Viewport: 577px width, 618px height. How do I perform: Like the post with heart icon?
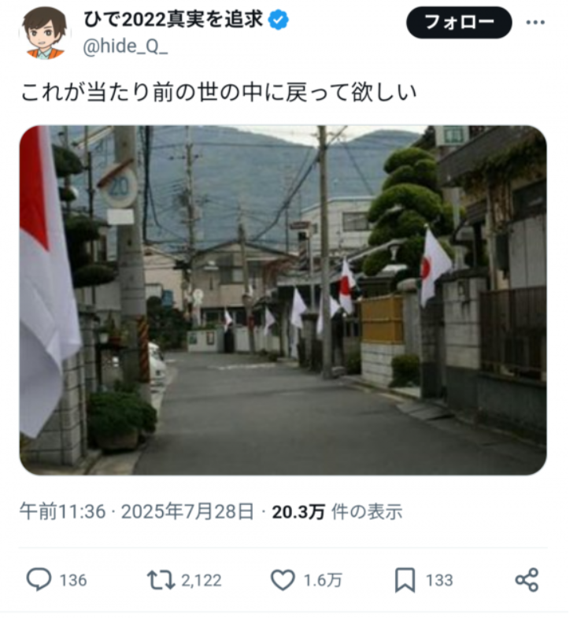point(283,580)
